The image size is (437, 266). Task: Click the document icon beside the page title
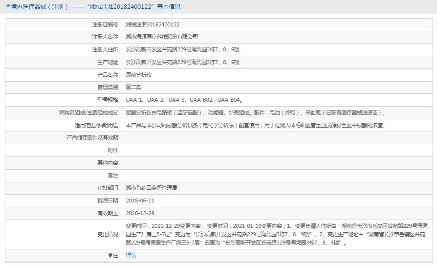pos(8,7)
